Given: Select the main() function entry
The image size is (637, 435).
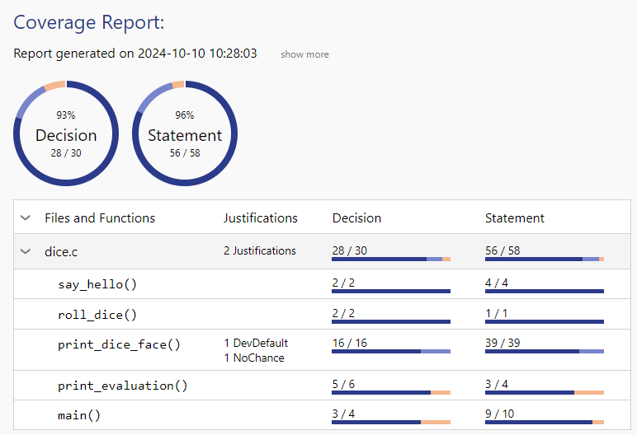Looking at the screenshot, I should point(79,415).
